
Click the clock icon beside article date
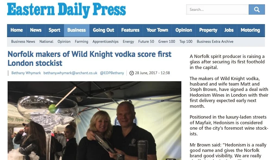pyautogui.click(x=132, y=73)
